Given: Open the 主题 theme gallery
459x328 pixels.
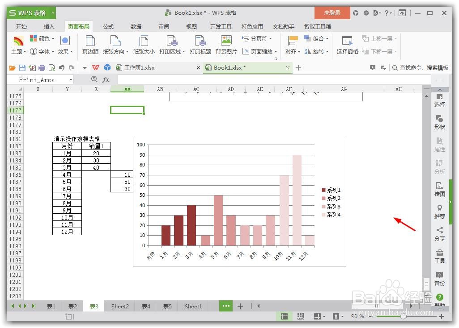Looking at the screenshot, I should (x=18, y=45).
